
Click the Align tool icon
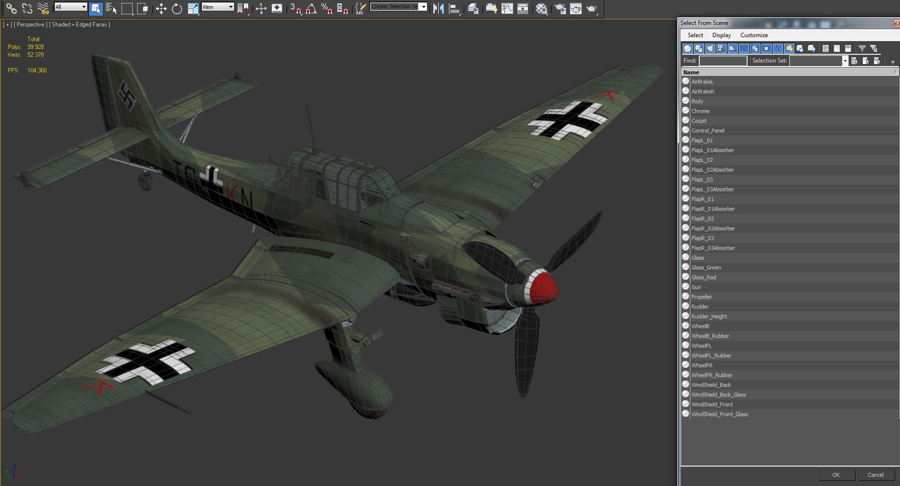pyautogui.click(x=454, y=9)
